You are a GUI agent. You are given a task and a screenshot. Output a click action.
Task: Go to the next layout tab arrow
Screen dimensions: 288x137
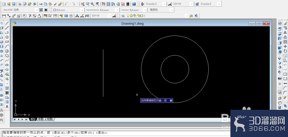[22, 119]
